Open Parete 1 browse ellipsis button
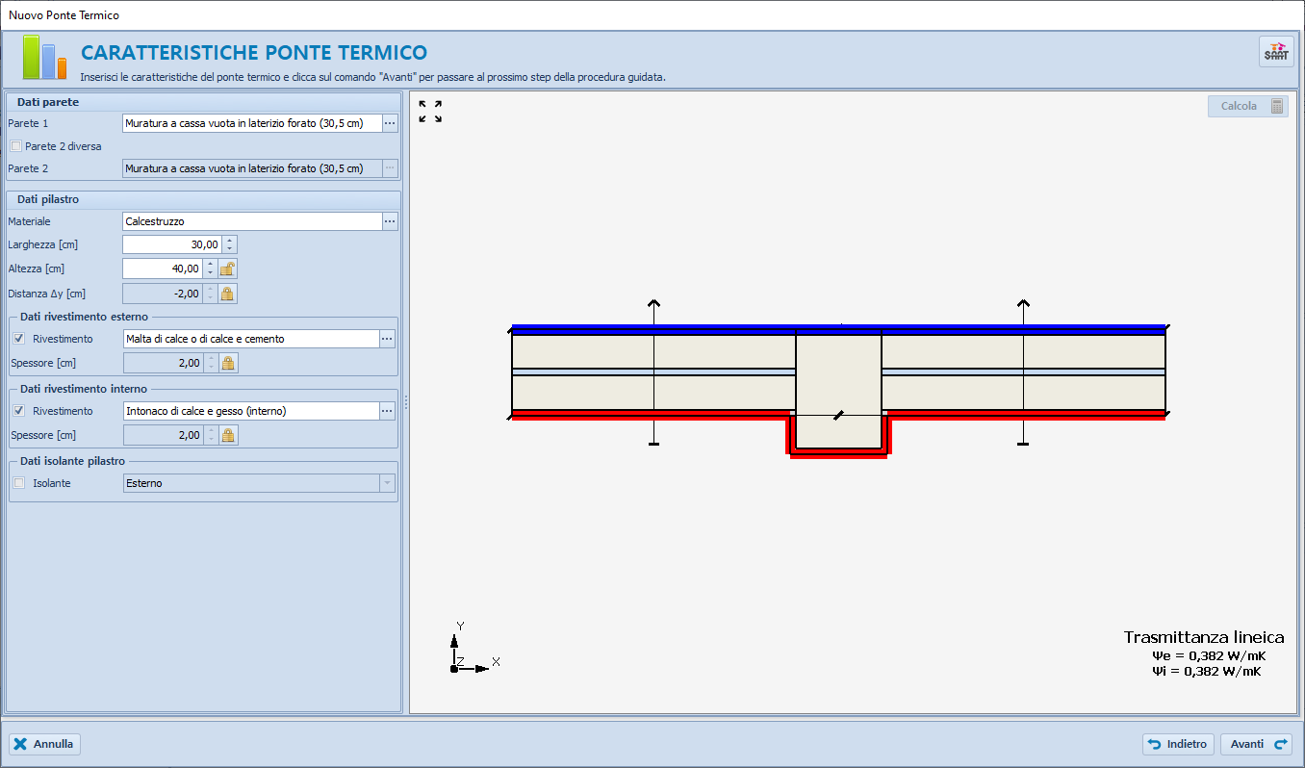The image size is (1305, 768). 390,123
